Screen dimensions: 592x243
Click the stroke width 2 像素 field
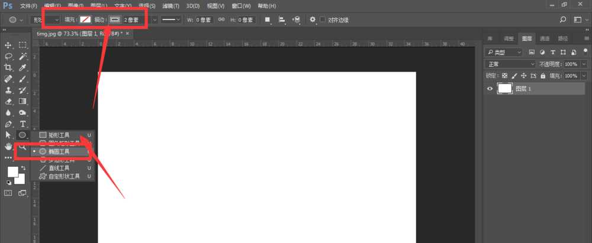click(x=130, y=20)
